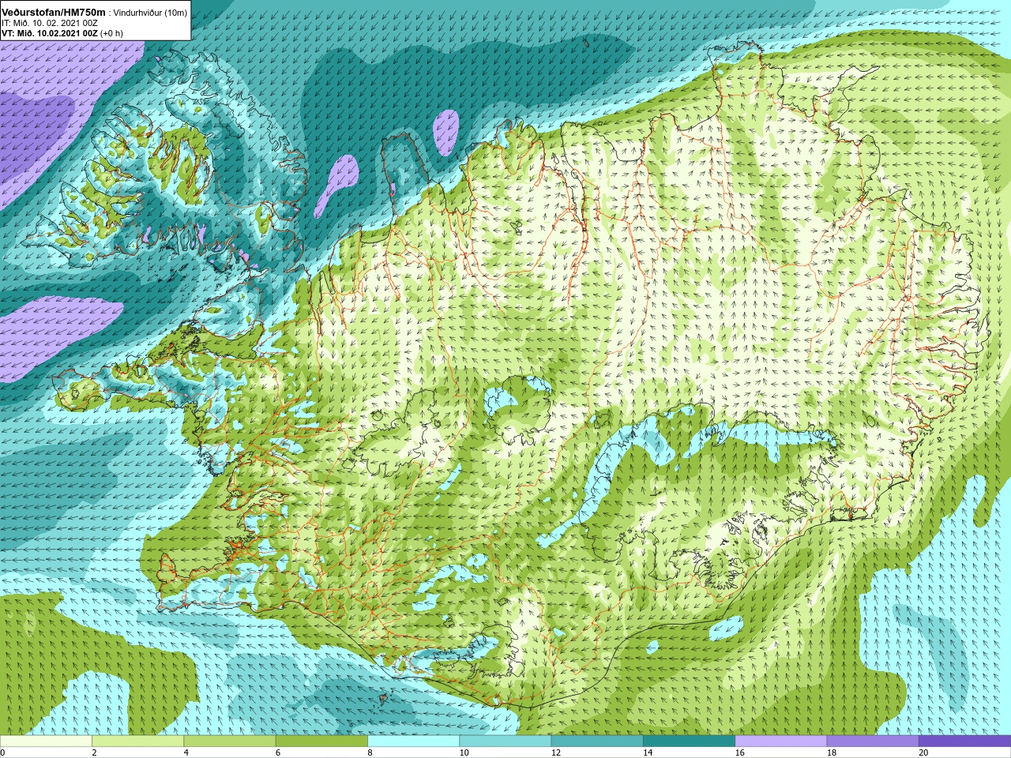Click the legend scale value "20"
The image size is (1011, 758).
click(923, 752)
